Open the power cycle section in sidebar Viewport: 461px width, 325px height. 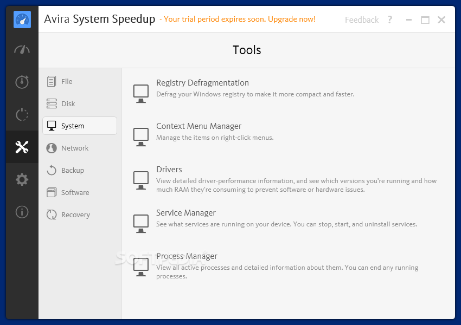click(22, 114)
